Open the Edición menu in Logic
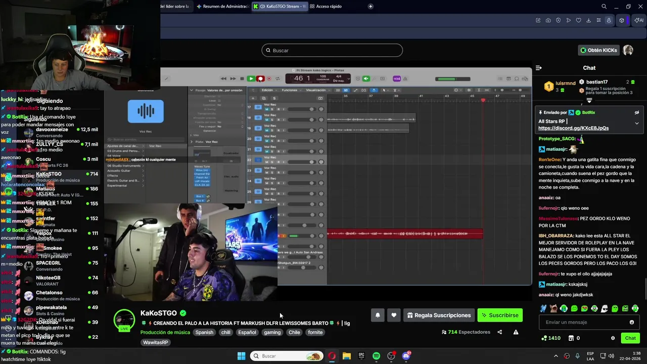Viewport: 647px width, 364px height. click(269, 90)
